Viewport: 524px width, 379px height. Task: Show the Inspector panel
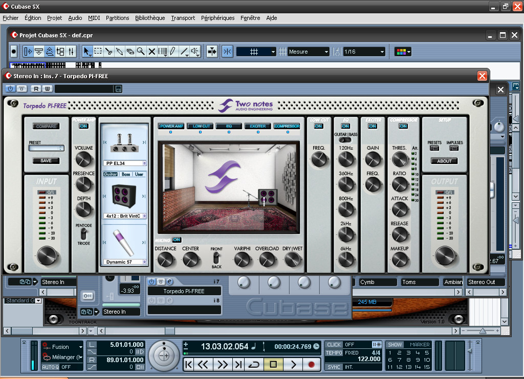click(x=28, y=52)
